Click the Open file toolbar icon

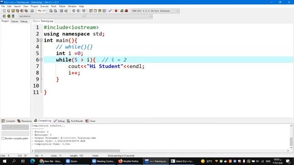coord(8,11)
